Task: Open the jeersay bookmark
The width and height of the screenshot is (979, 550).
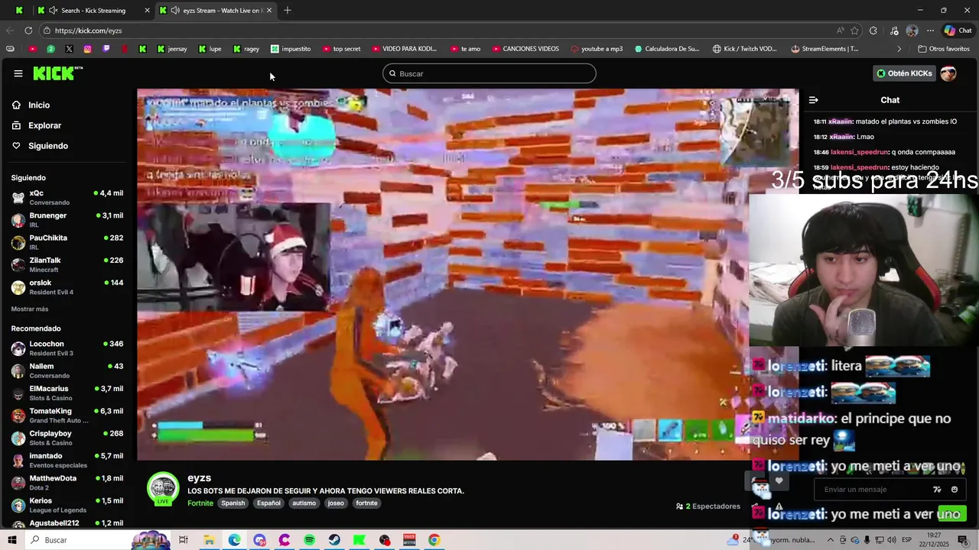Action: 172,49
